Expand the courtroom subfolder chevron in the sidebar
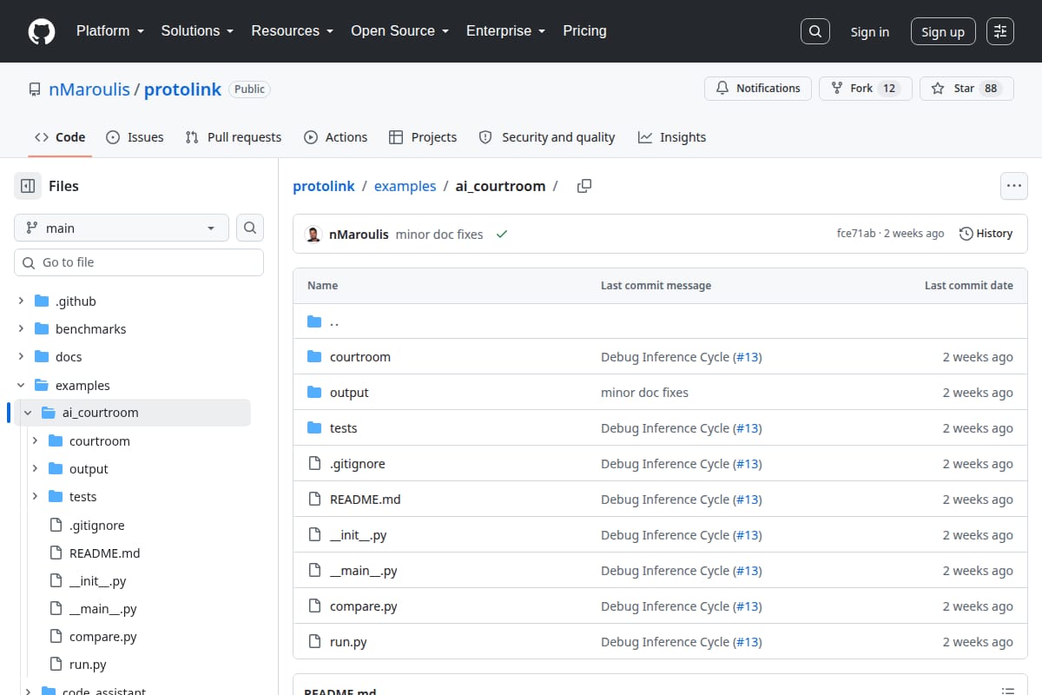The image size is (1042, 695). click(35, 441)
